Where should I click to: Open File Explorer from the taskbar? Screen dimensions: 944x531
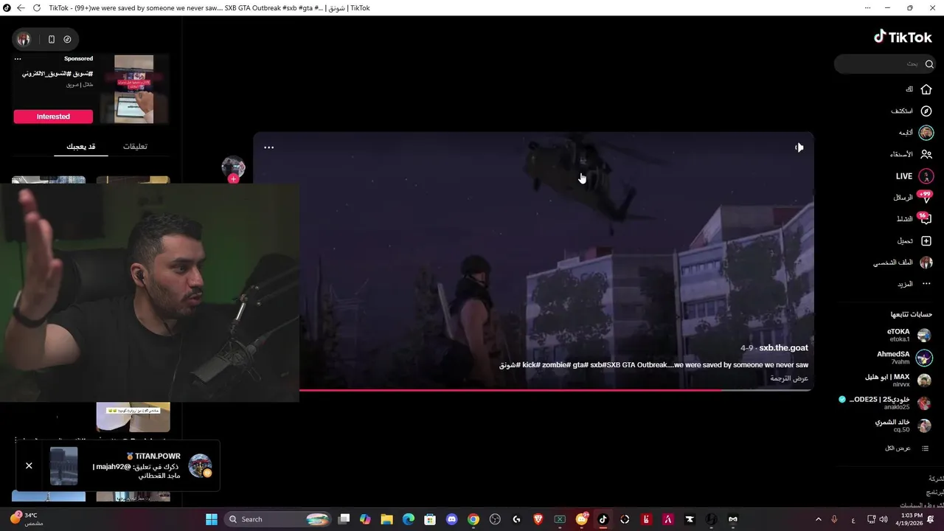(386, 519)
